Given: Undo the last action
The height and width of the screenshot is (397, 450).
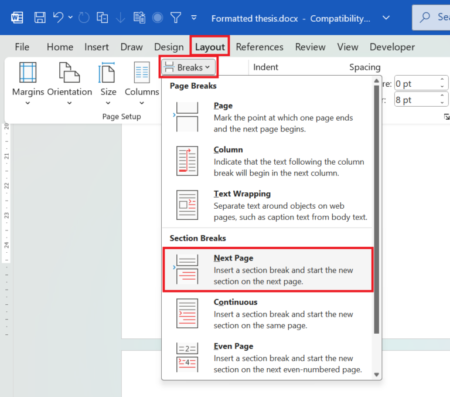Looking at the screenshot, I should coord(58,18).
